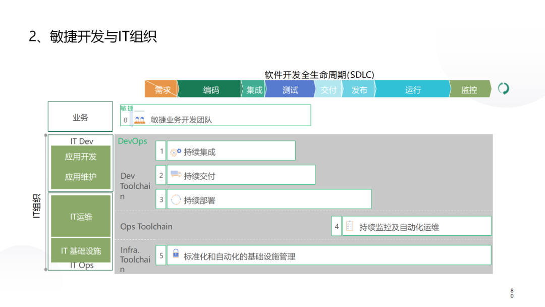Screen dimensions: 545x307
Task: Click the IT 基础设施 green block
Action: [81, 250]
